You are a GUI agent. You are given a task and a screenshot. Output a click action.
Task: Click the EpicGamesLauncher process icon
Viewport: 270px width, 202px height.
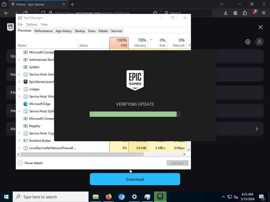(26, 82)
